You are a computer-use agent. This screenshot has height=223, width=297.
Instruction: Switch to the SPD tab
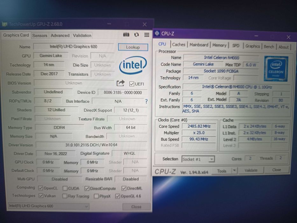coord(236,46)
